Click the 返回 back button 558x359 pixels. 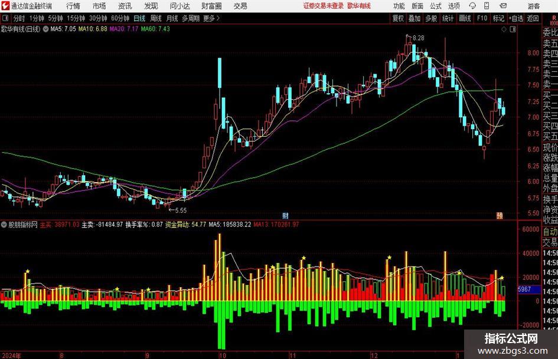(x=533, y=18)
